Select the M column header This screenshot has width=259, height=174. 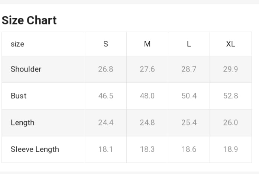click(x=147, y=44)
